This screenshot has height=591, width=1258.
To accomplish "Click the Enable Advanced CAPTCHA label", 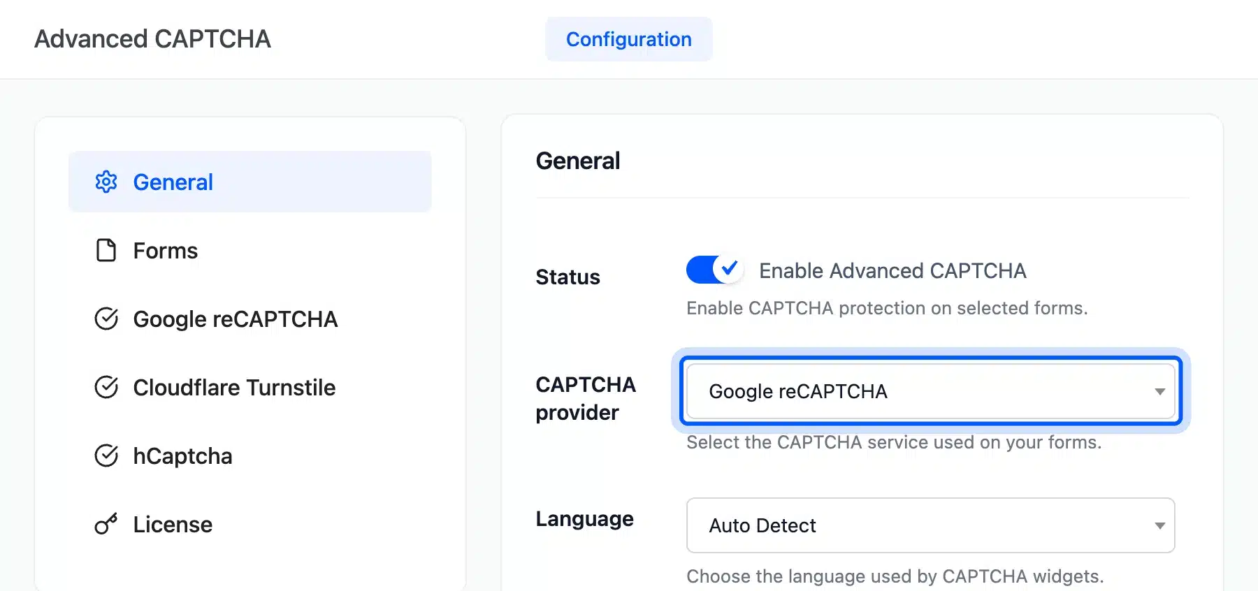I will (892, 270).
